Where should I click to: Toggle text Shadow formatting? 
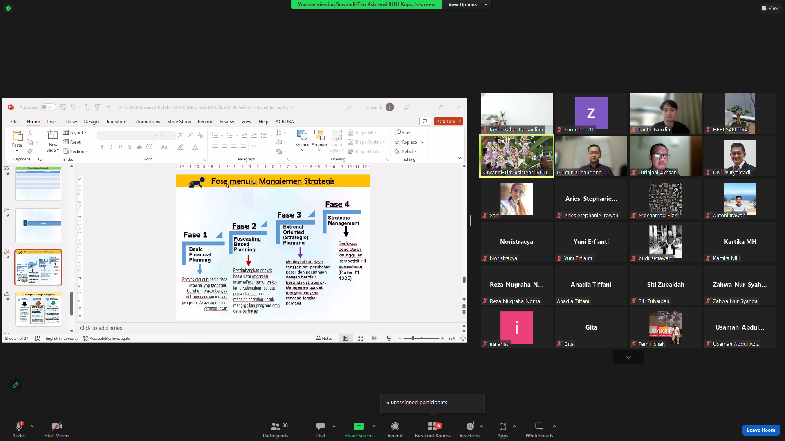tap(130, 147)
